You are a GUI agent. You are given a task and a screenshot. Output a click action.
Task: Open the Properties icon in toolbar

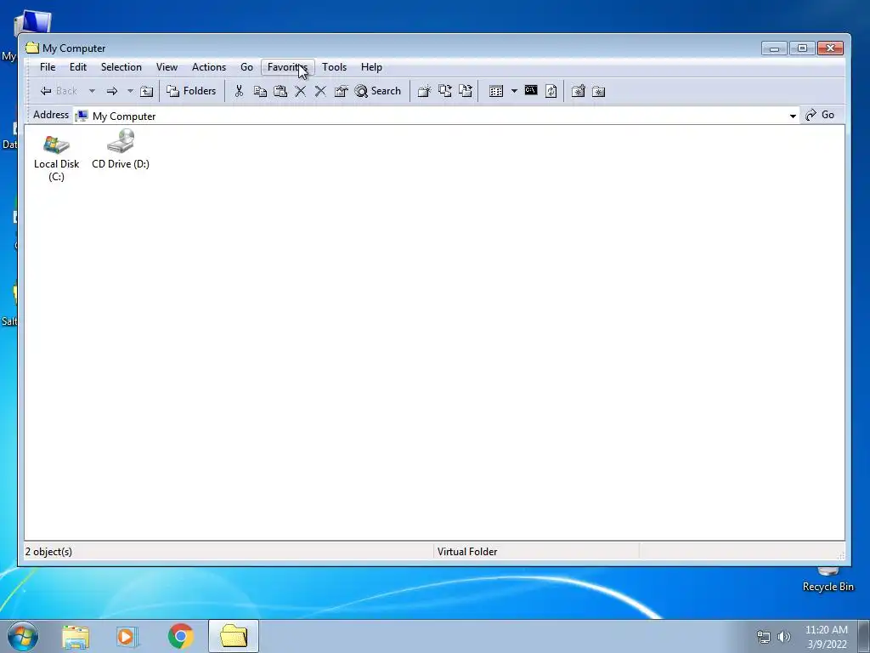coord(341,91)
